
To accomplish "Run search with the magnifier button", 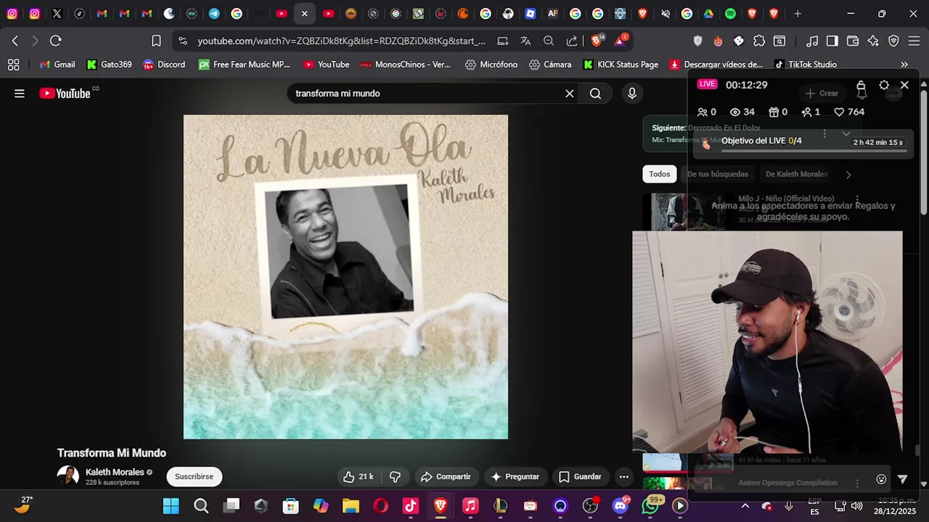I will 595,94.
